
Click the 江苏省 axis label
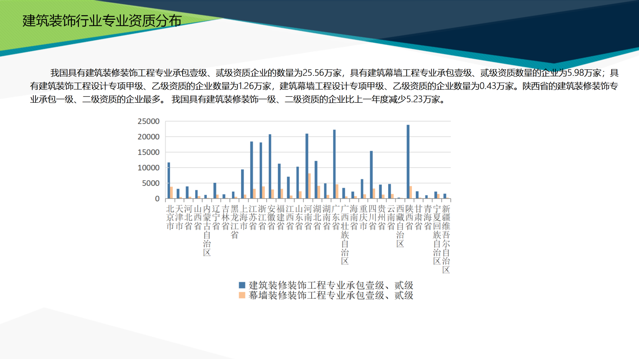point(253,217)
